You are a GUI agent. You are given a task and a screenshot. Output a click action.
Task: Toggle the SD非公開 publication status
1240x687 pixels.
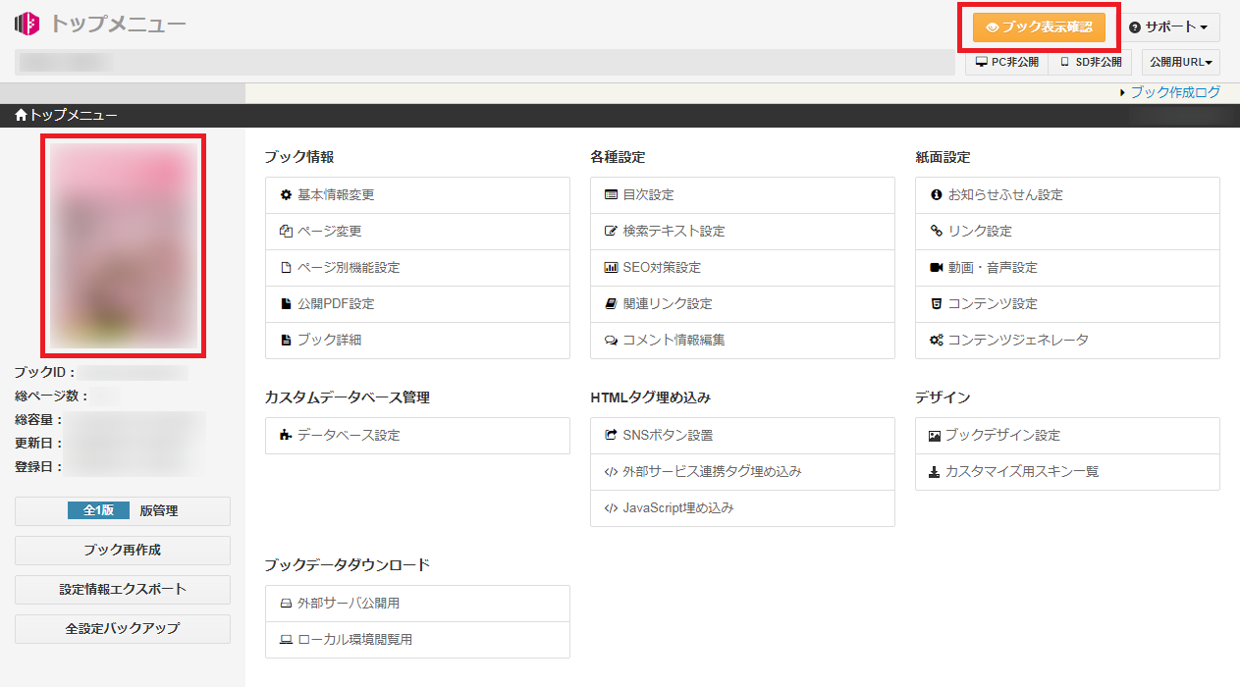pos(1090,61)
